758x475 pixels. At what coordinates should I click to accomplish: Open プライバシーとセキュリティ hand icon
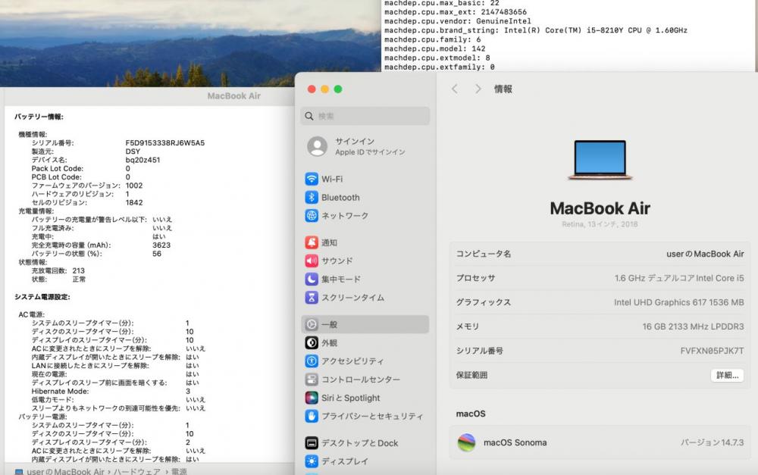click(x=312, y=416)
